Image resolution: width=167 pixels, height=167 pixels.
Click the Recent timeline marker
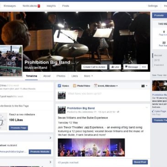(158, 55)
